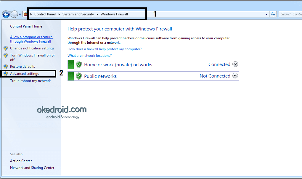This screenshot has width=302, height=179.
Task: Open the recent pages dropdown beside Forward
Action: [x=20, y=14]
